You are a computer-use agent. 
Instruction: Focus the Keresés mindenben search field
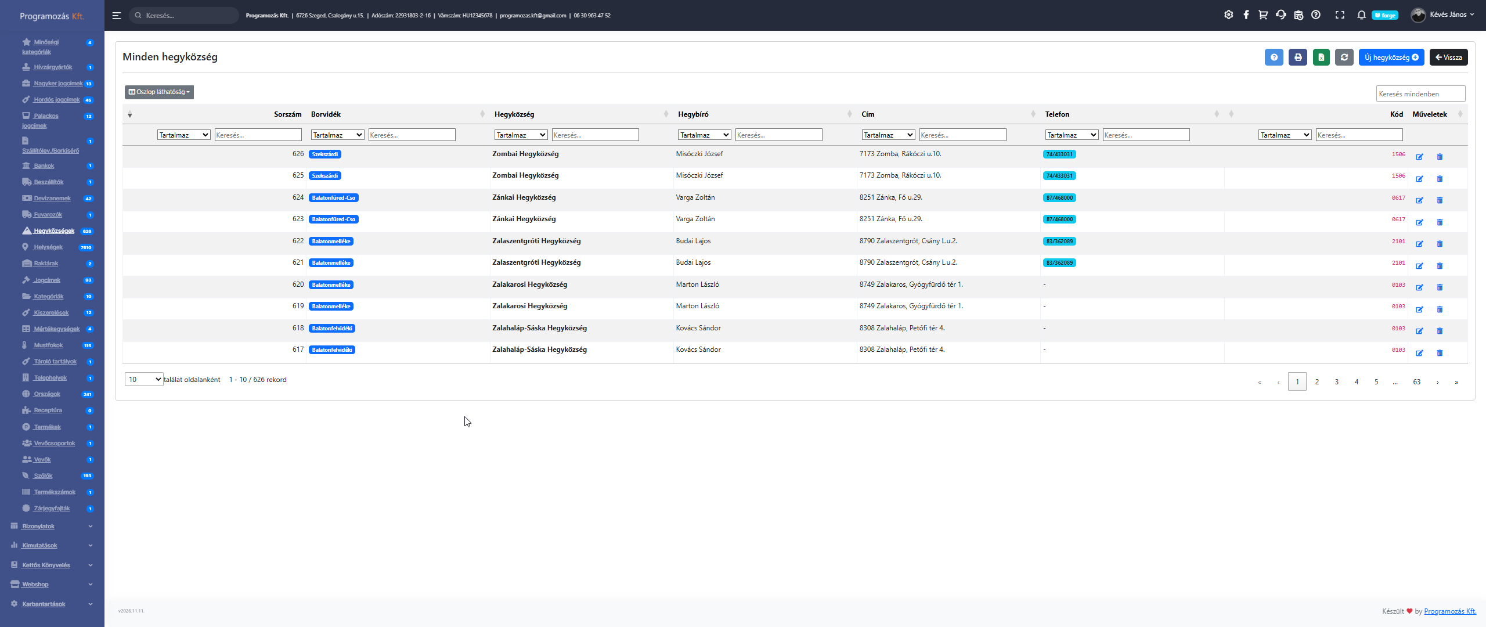(x=1420, y=94)
